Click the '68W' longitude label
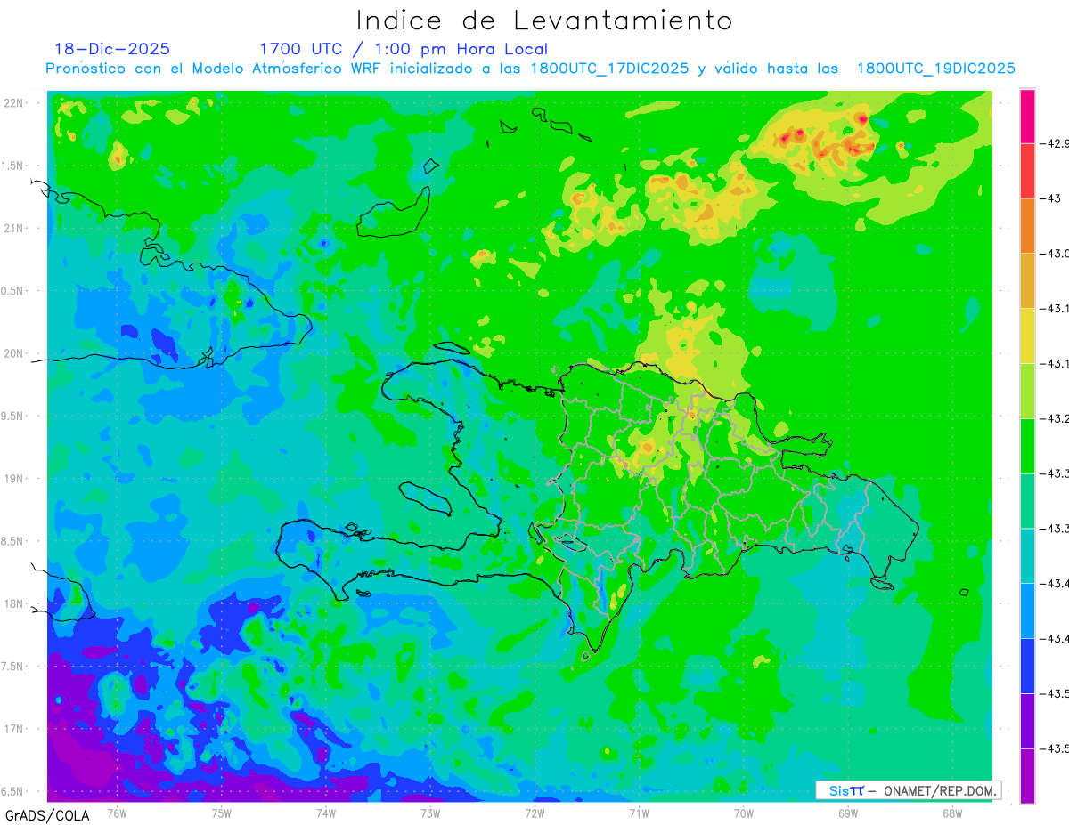Image resolution: width=1069 pixels, height=825 pixels. click(x=952, y=813)
